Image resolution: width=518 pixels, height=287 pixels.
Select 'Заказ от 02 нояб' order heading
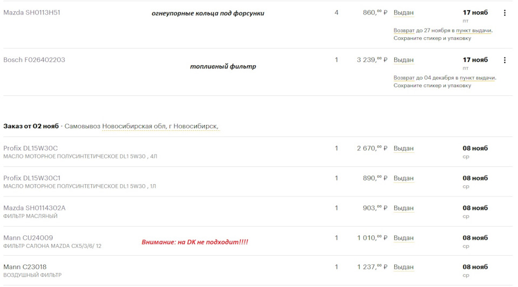pyautogui.click(x=31, y=126)
